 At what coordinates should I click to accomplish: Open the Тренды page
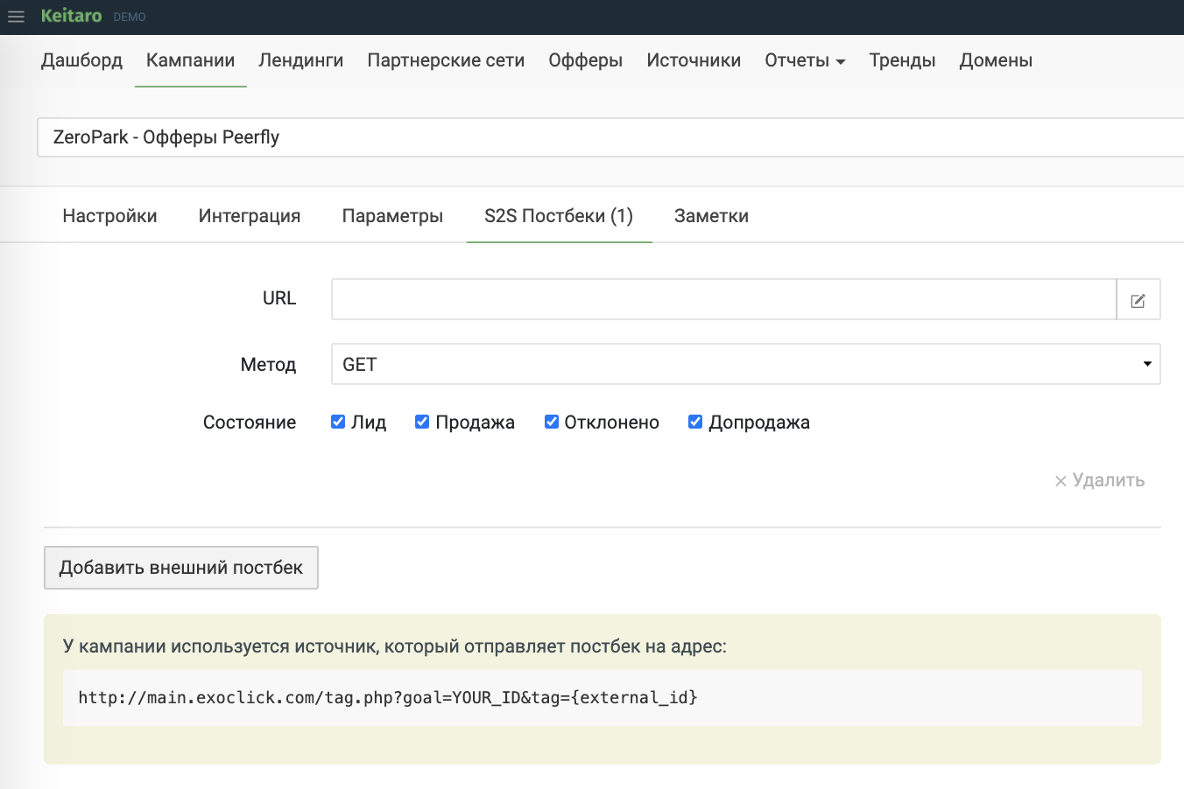[x=902, y=60]
